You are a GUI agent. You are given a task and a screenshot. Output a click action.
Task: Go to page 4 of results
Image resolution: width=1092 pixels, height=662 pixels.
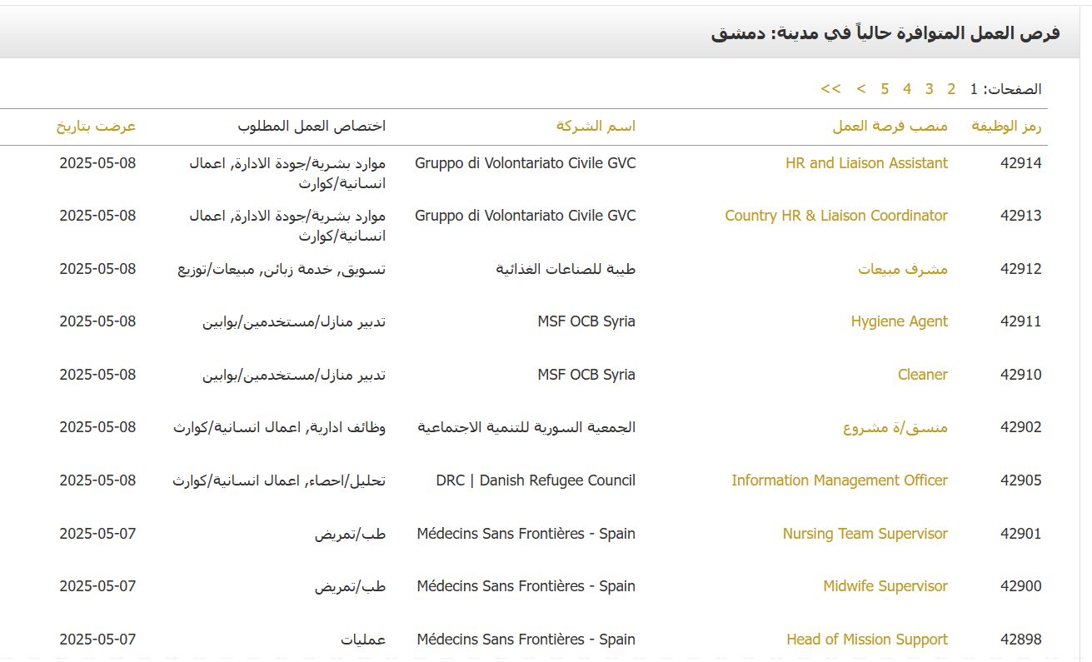(x=907, y=88)
